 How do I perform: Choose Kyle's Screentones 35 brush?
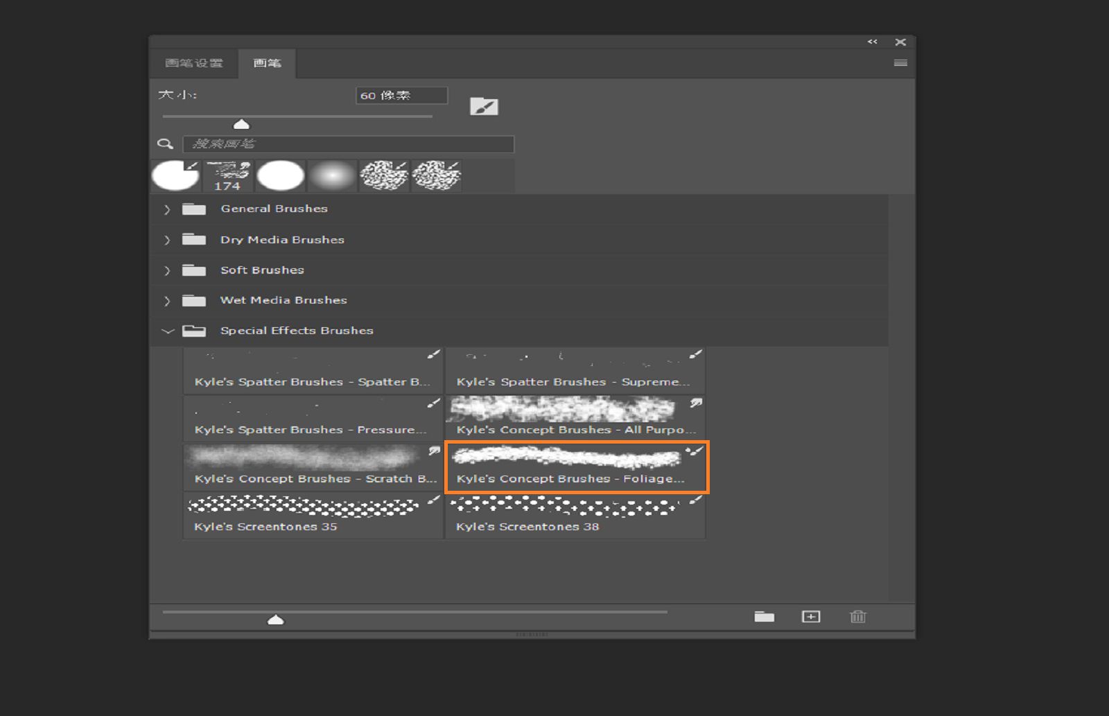point(313,515)
